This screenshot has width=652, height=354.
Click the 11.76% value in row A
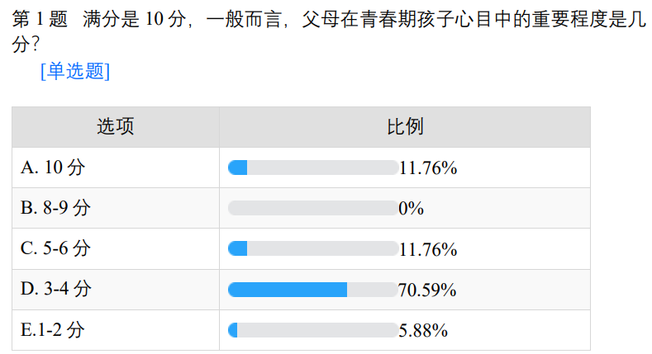click(428, 168)
